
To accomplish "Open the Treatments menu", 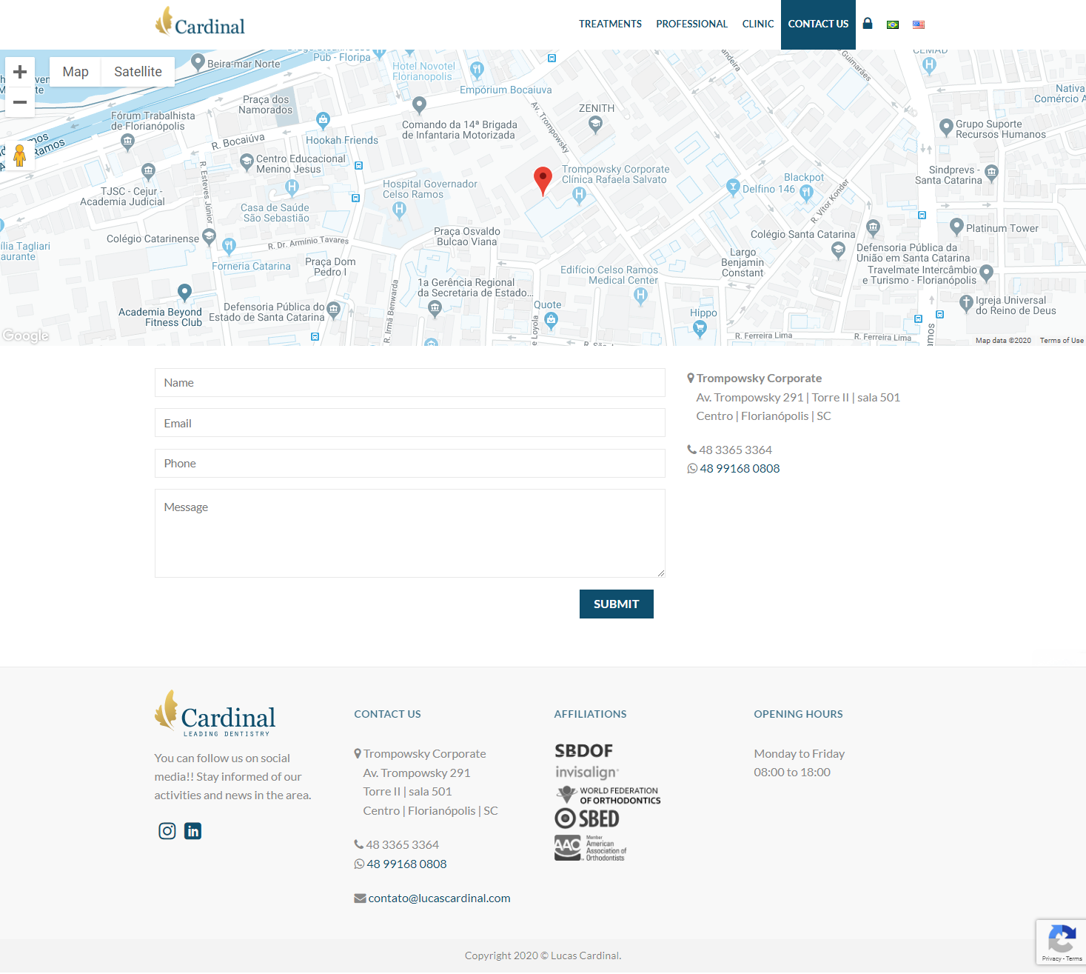I will click(610, 24).
